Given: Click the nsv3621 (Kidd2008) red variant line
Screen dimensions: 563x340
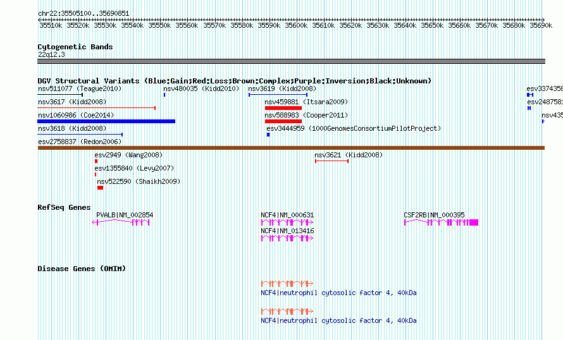Looking at the screenshot, I should (x=331, y=161).
